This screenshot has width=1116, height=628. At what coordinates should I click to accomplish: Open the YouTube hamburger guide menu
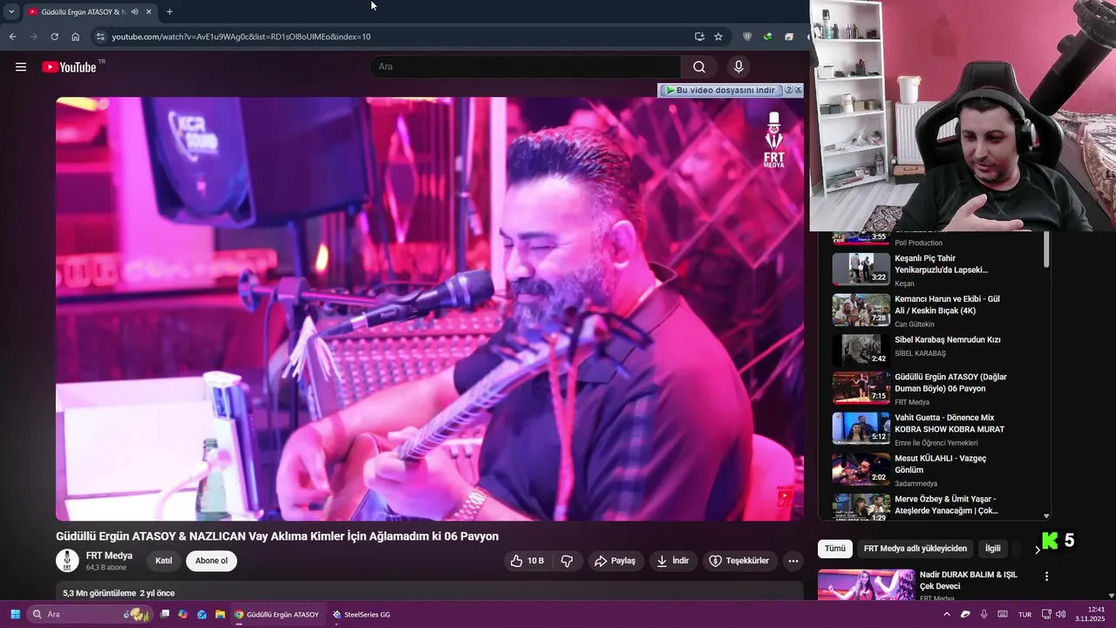21,67
